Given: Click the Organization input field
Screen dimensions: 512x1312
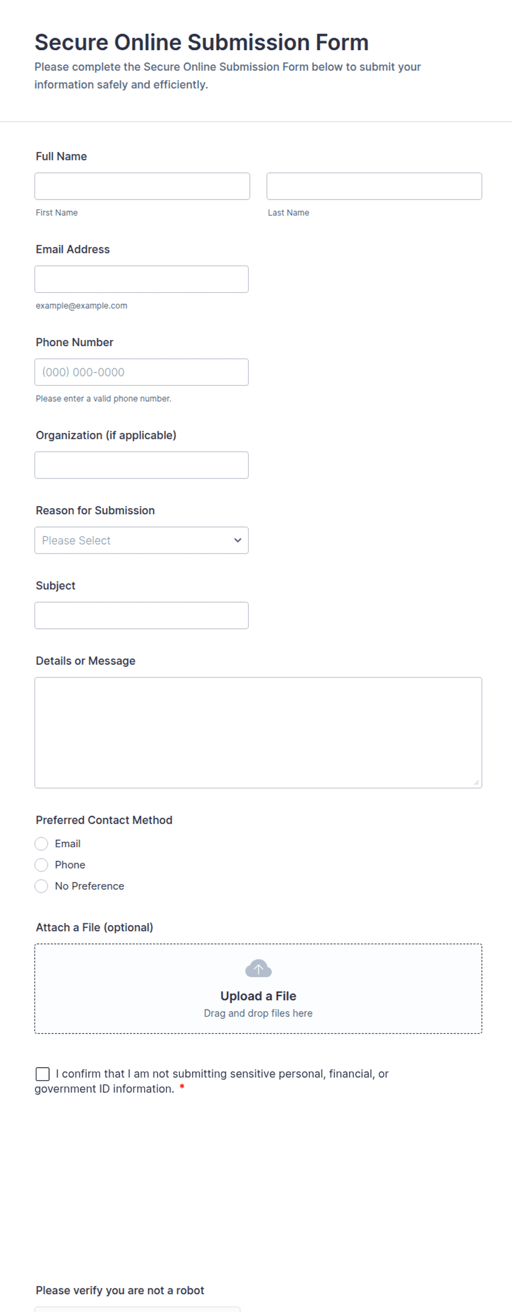Looking at the screenshot, I should coord(141,465).
